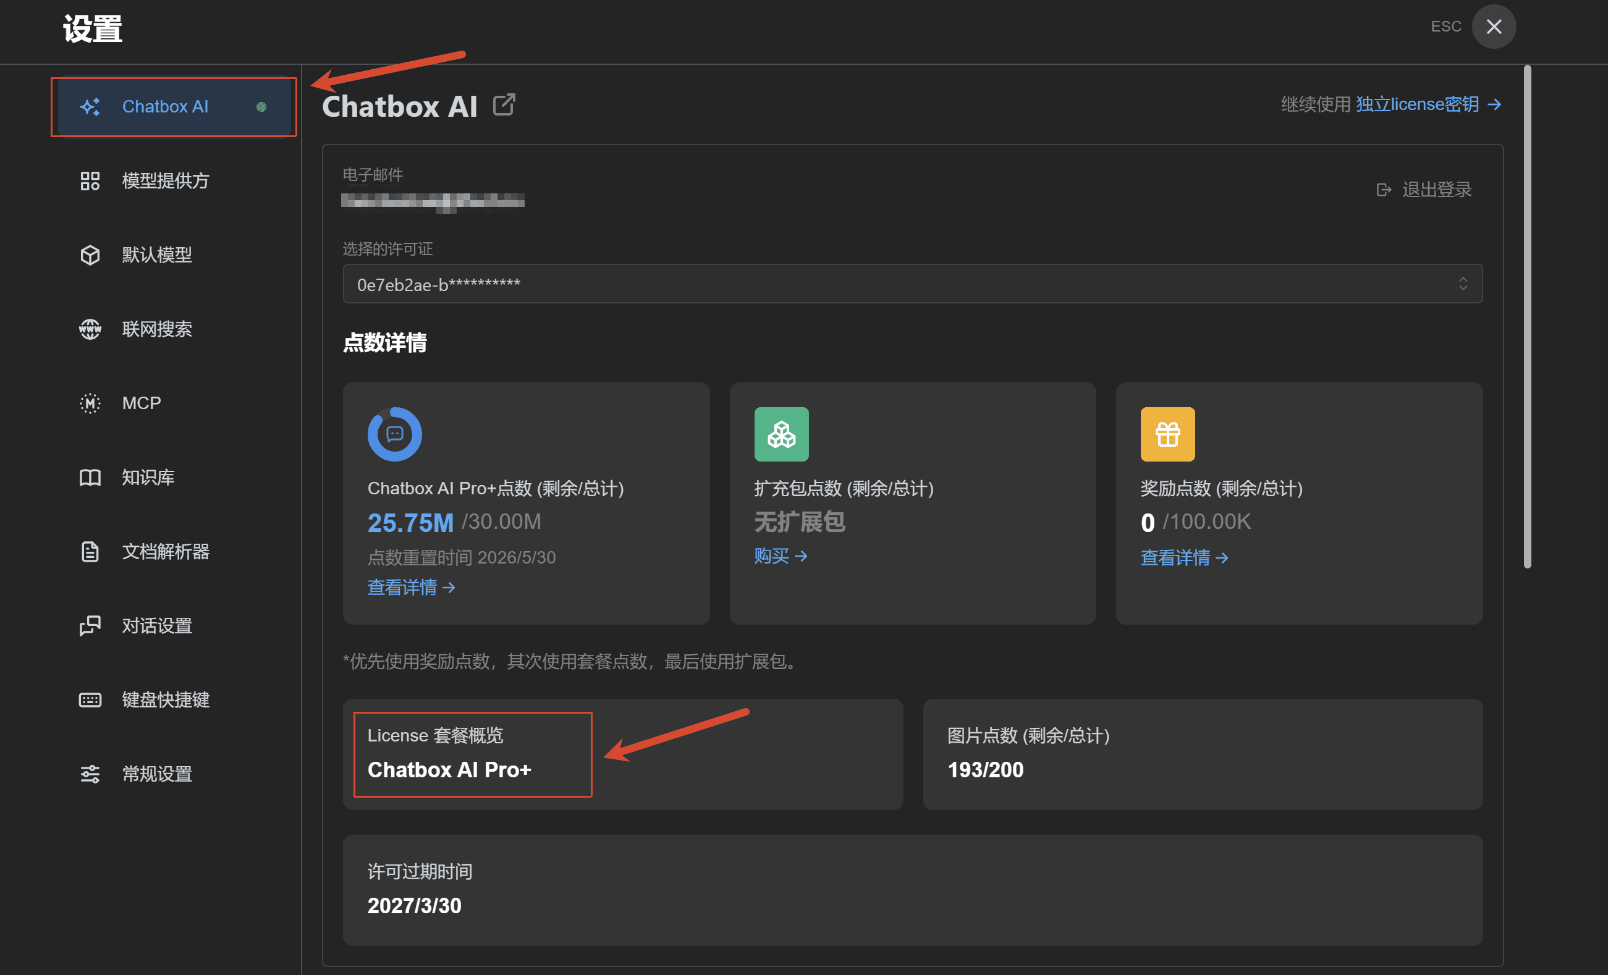Click the general settings sliders icon
Screen dimensions: 1608x975
coord(90,774)
